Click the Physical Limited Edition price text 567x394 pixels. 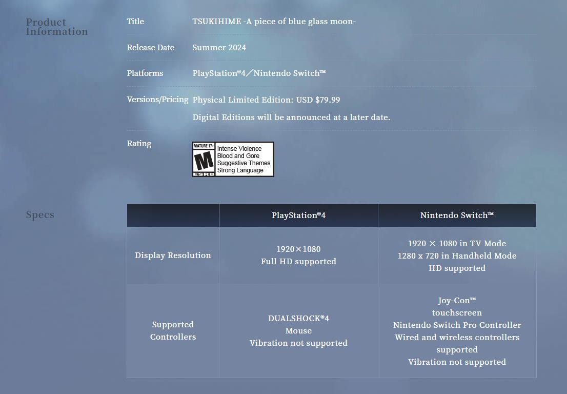(x=266, y=100)
